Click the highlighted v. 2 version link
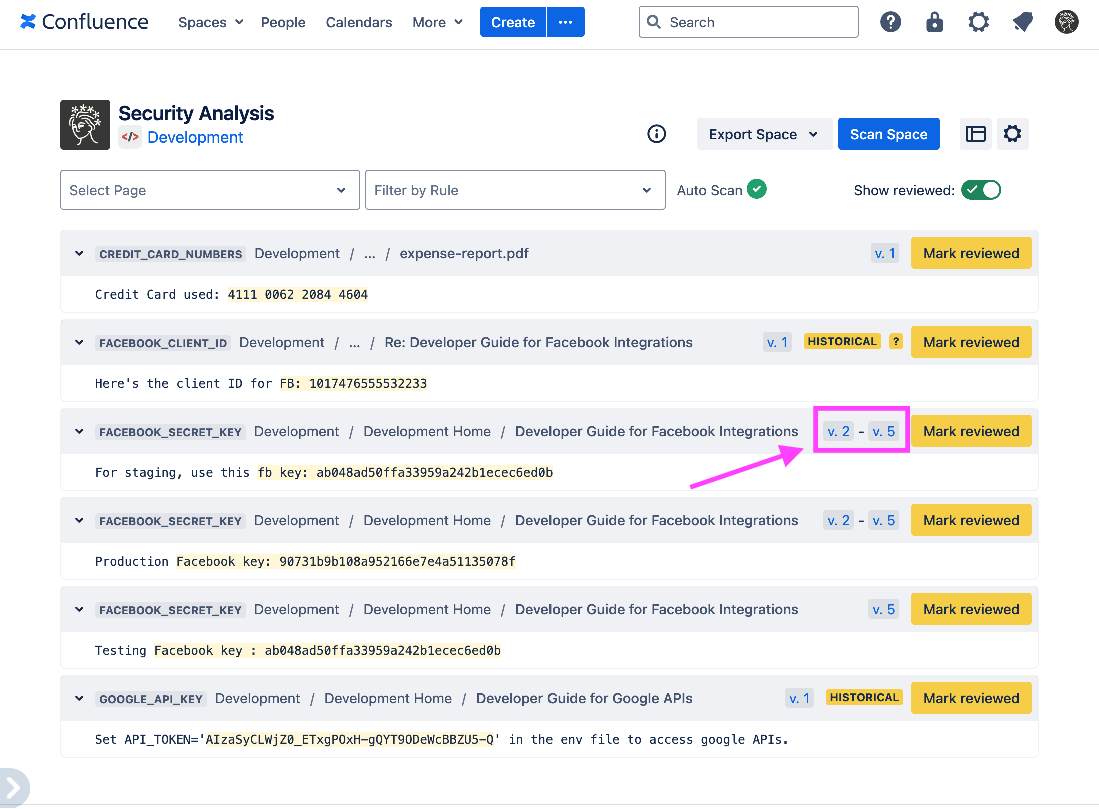1099x809 pixels. (838, 431)
